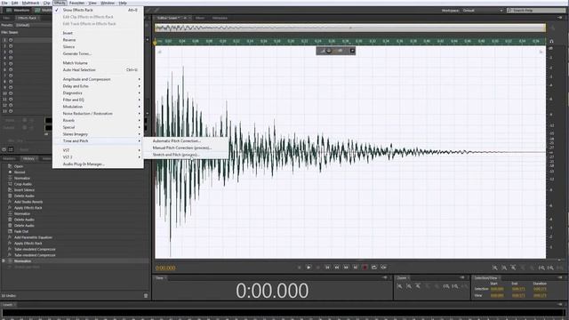Select Reverse in Effects menu
This screenshot has height=320, width=569.
98,40
